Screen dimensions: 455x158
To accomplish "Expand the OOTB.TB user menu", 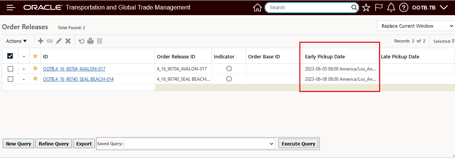I will (430, 8).
